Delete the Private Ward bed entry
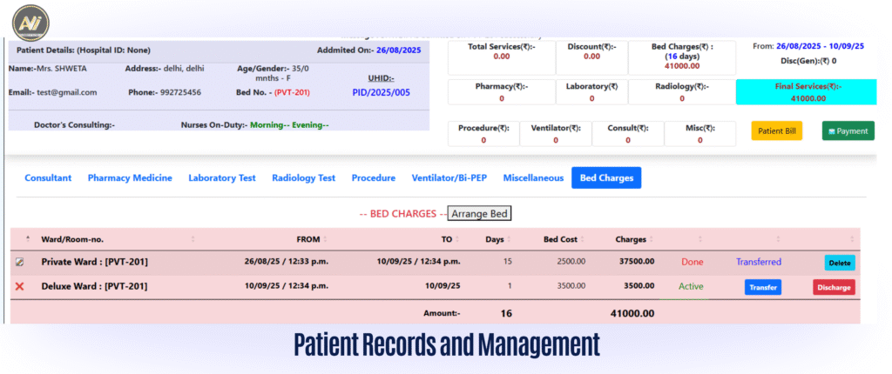This screenshot has width=892, height=374. click(x=839, y=263)
